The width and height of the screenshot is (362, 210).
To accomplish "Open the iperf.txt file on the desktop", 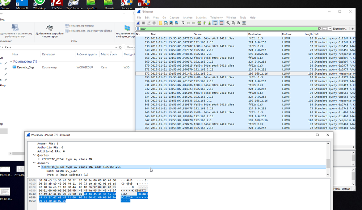I will (92, 5).
